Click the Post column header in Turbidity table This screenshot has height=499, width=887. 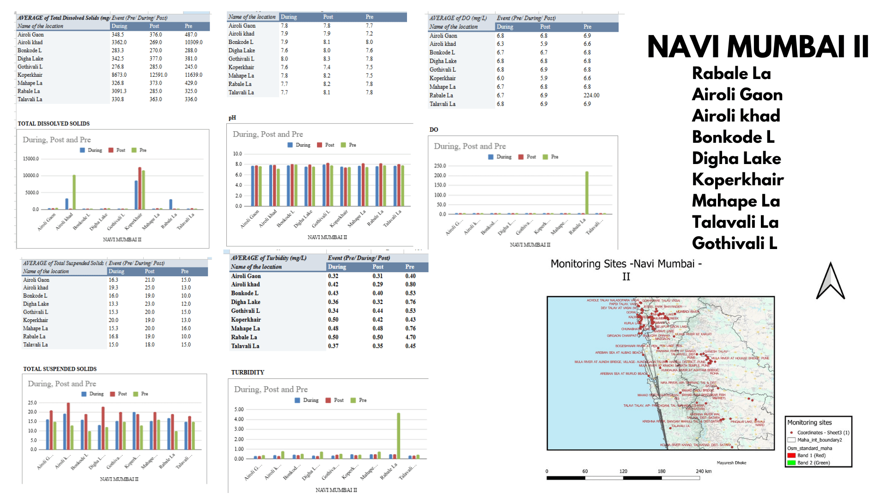(378, 267)
